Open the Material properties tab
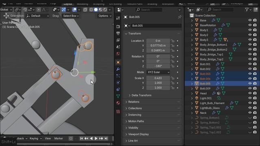Screen dimensions: 260x146 (x=118, y=103)
